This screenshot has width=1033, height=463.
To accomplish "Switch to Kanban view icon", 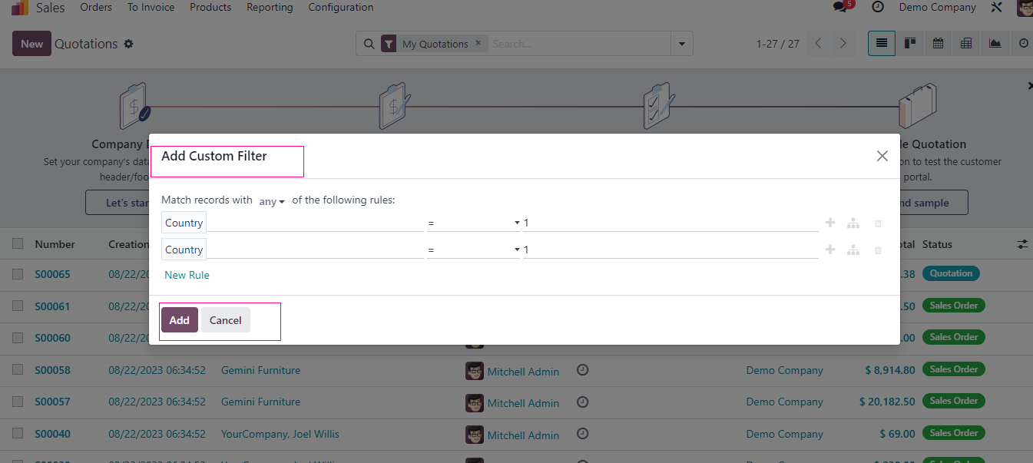I will coord(910,44).
